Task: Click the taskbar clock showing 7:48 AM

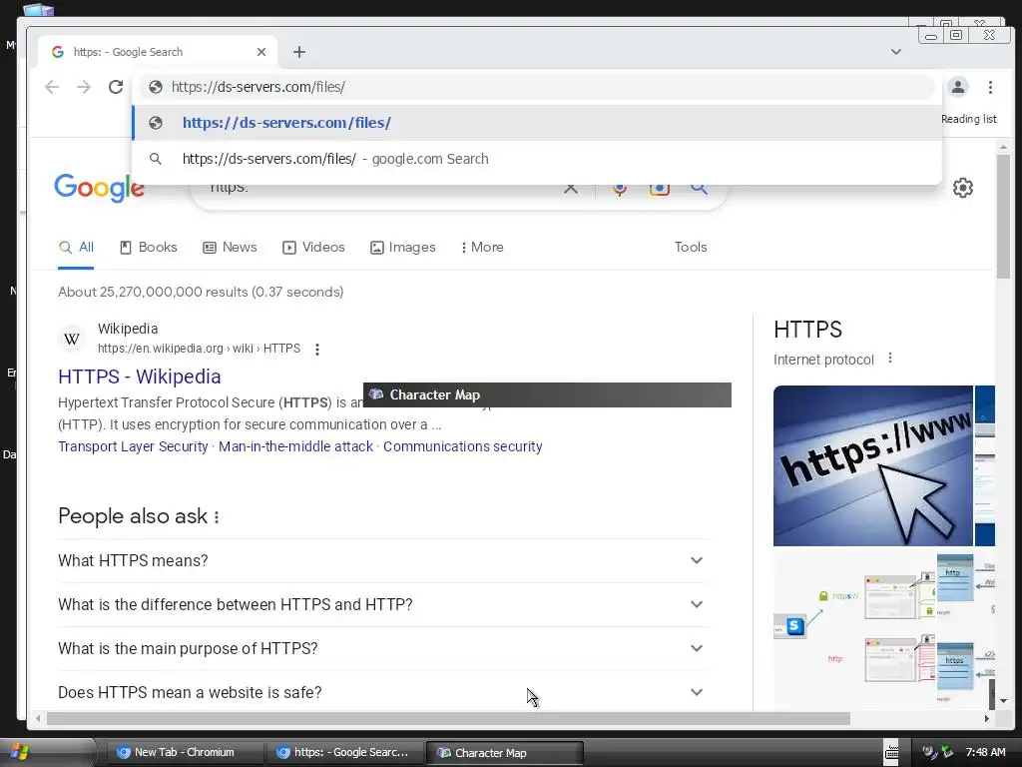Action: tap(985, 752)
